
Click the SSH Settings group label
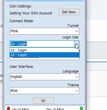(x=20, y=6)
